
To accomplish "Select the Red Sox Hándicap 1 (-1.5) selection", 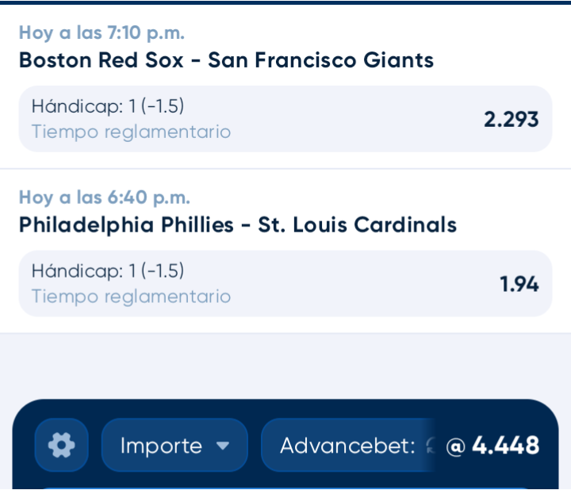I will click(x=285, y=119).
